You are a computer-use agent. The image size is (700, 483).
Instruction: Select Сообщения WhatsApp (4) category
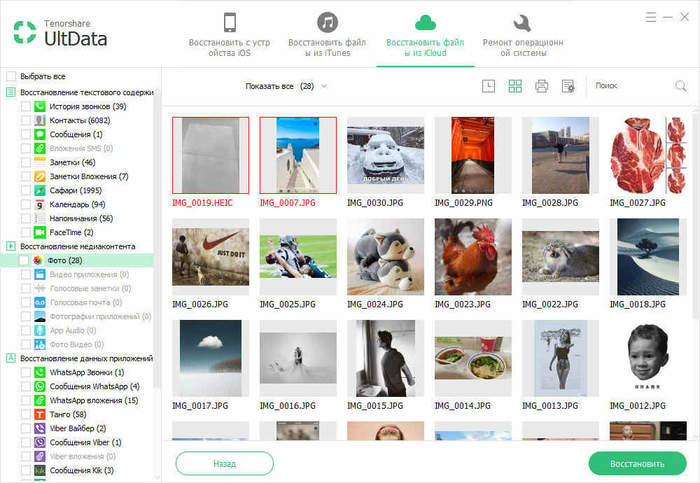pos(94,386)
